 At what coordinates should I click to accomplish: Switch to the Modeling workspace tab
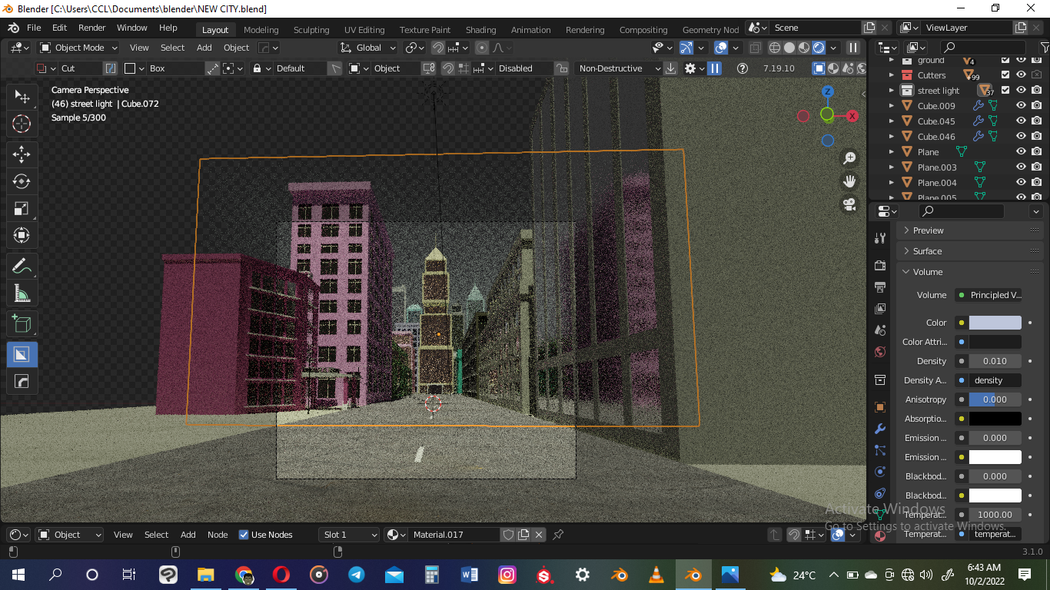(x=261, y=30)
